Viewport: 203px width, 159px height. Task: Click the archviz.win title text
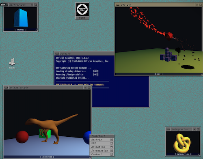(x=17, y=5)
